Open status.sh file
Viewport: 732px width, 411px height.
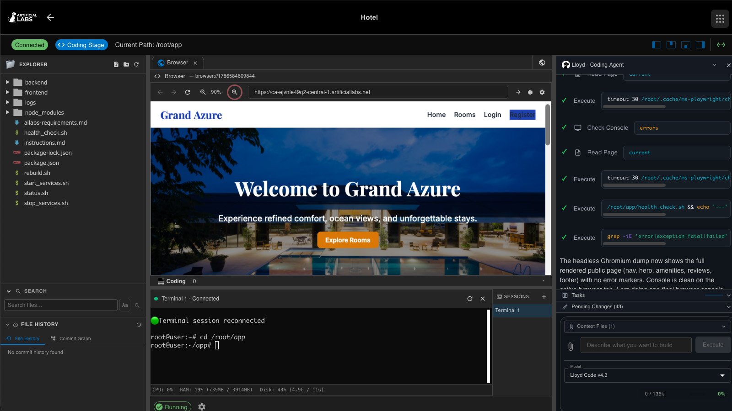point(36,193)
